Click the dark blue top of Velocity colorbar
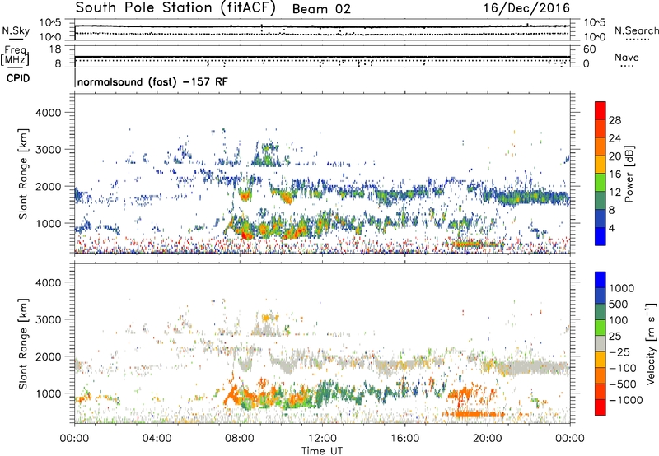The height and width of the screenshot is (456, 659). coord(601,280)
